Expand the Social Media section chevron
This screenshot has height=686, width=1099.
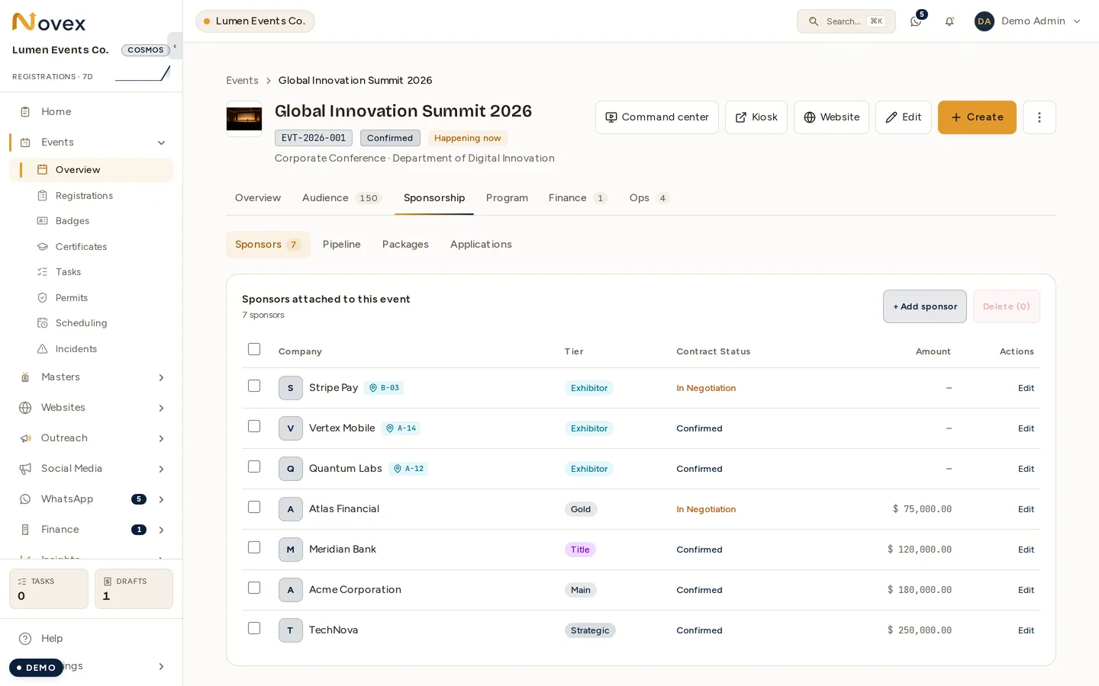click(161, 469)
